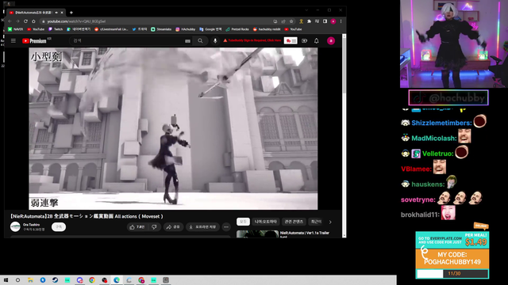The width and height of the screenshot is (508, 285).
Task: Open the YouTube notifications bell
Action: 316,40
